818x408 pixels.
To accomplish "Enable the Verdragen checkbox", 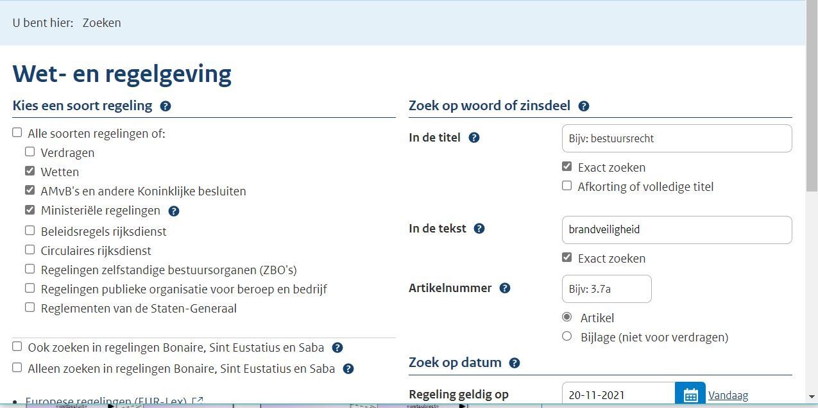I will (30, 152).
